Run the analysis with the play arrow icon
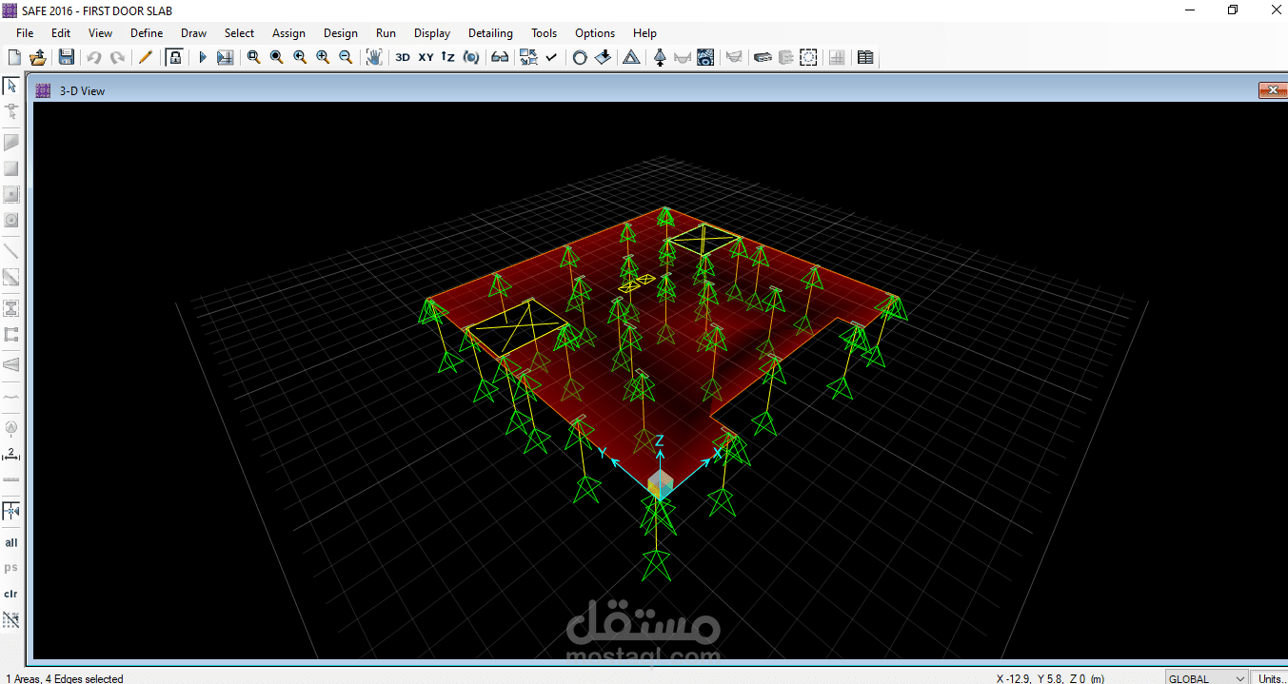The image size is (1288, 684). tap(202, 57)
